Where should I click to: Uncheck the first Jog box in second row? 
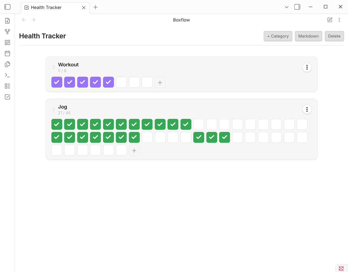tap(57, 137)
